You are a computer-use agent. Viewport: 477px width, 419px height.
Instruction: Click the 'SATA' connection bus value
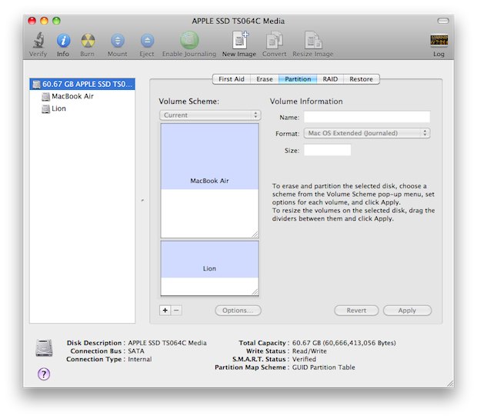pos(136,351)
